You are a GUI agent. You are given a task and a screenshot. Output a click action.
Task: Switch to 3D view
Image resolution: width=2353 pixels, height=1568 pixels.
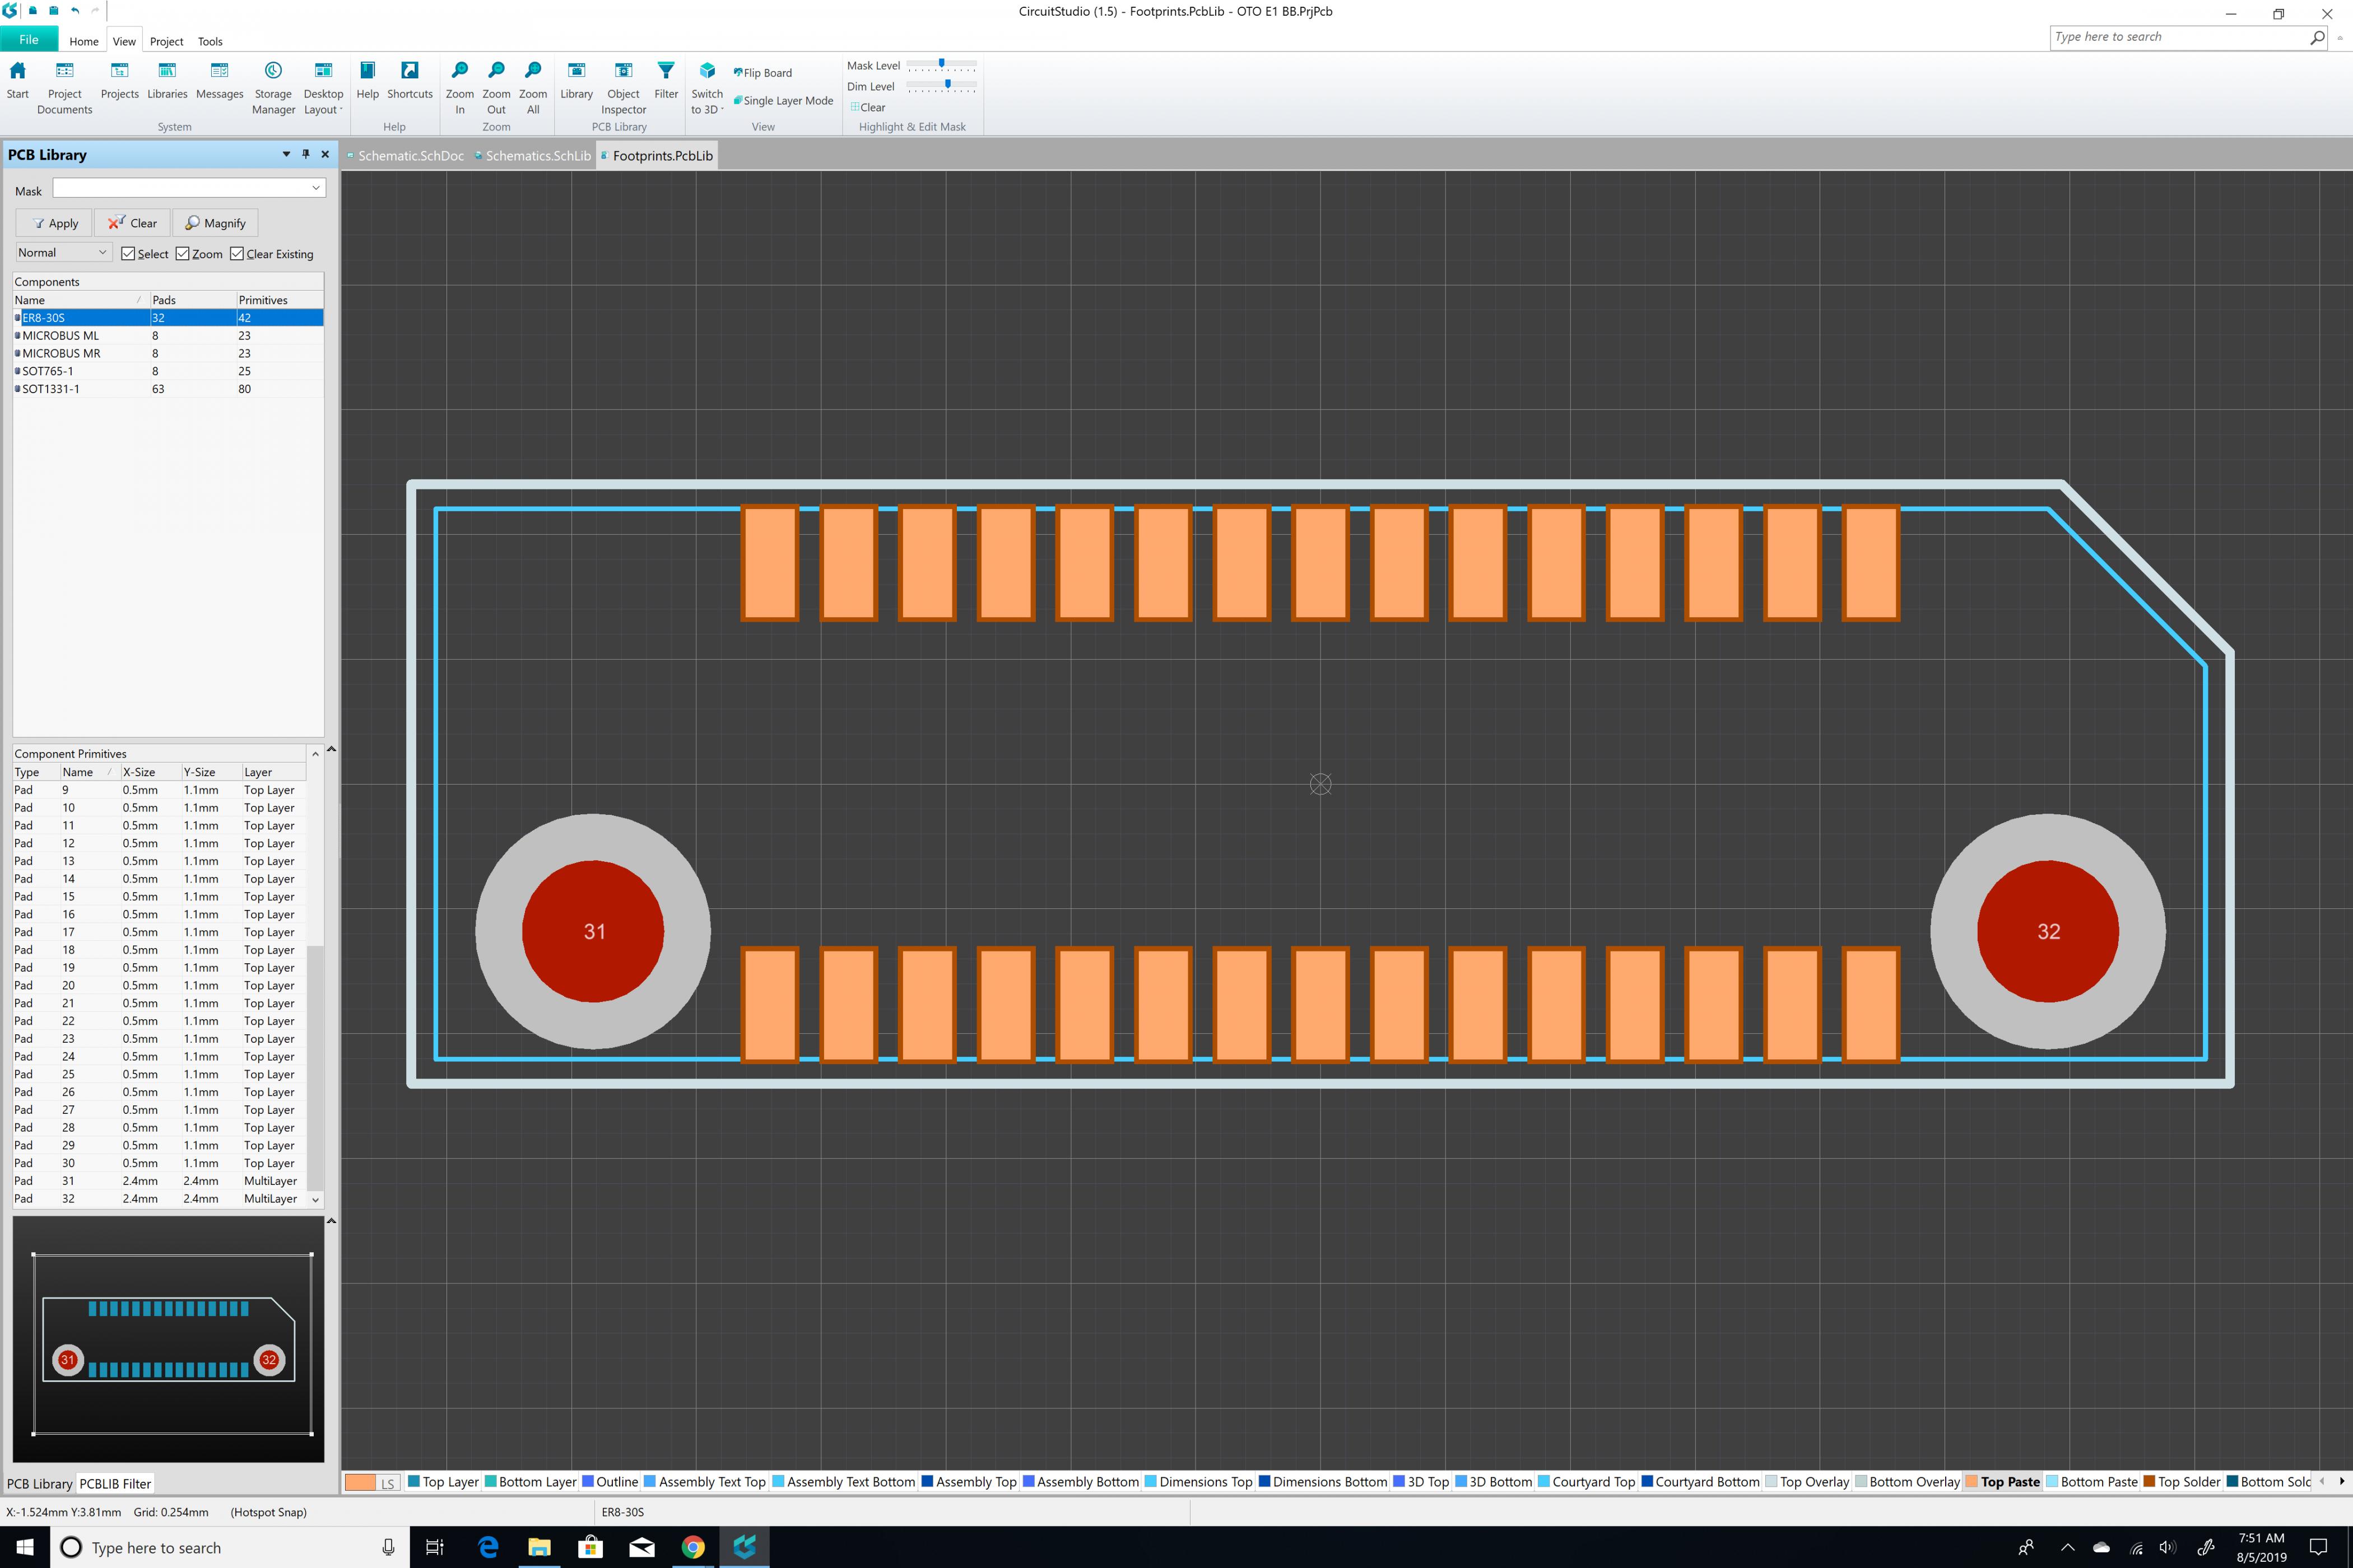[706, 88]
